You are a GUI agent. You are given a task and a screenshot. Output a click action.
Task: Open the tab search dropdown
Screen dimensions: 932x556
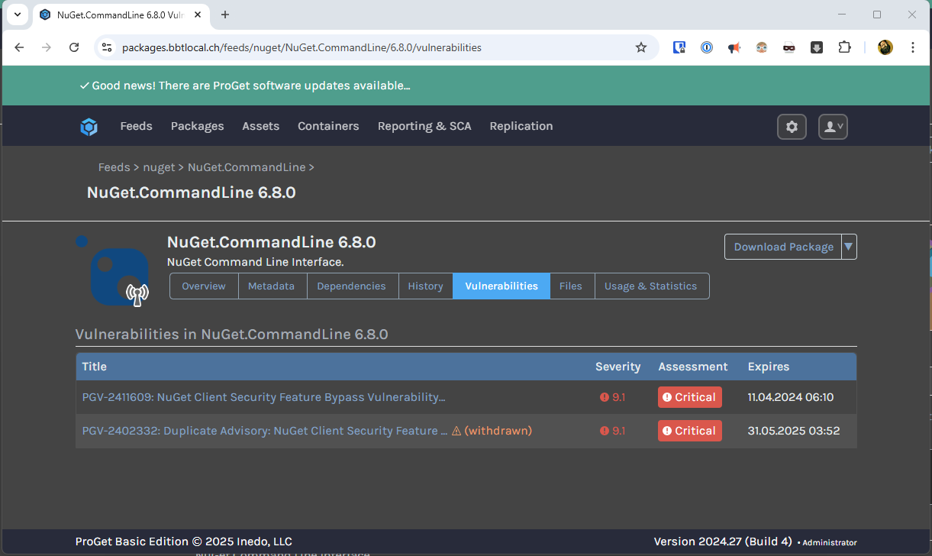(x=18, y=15)
